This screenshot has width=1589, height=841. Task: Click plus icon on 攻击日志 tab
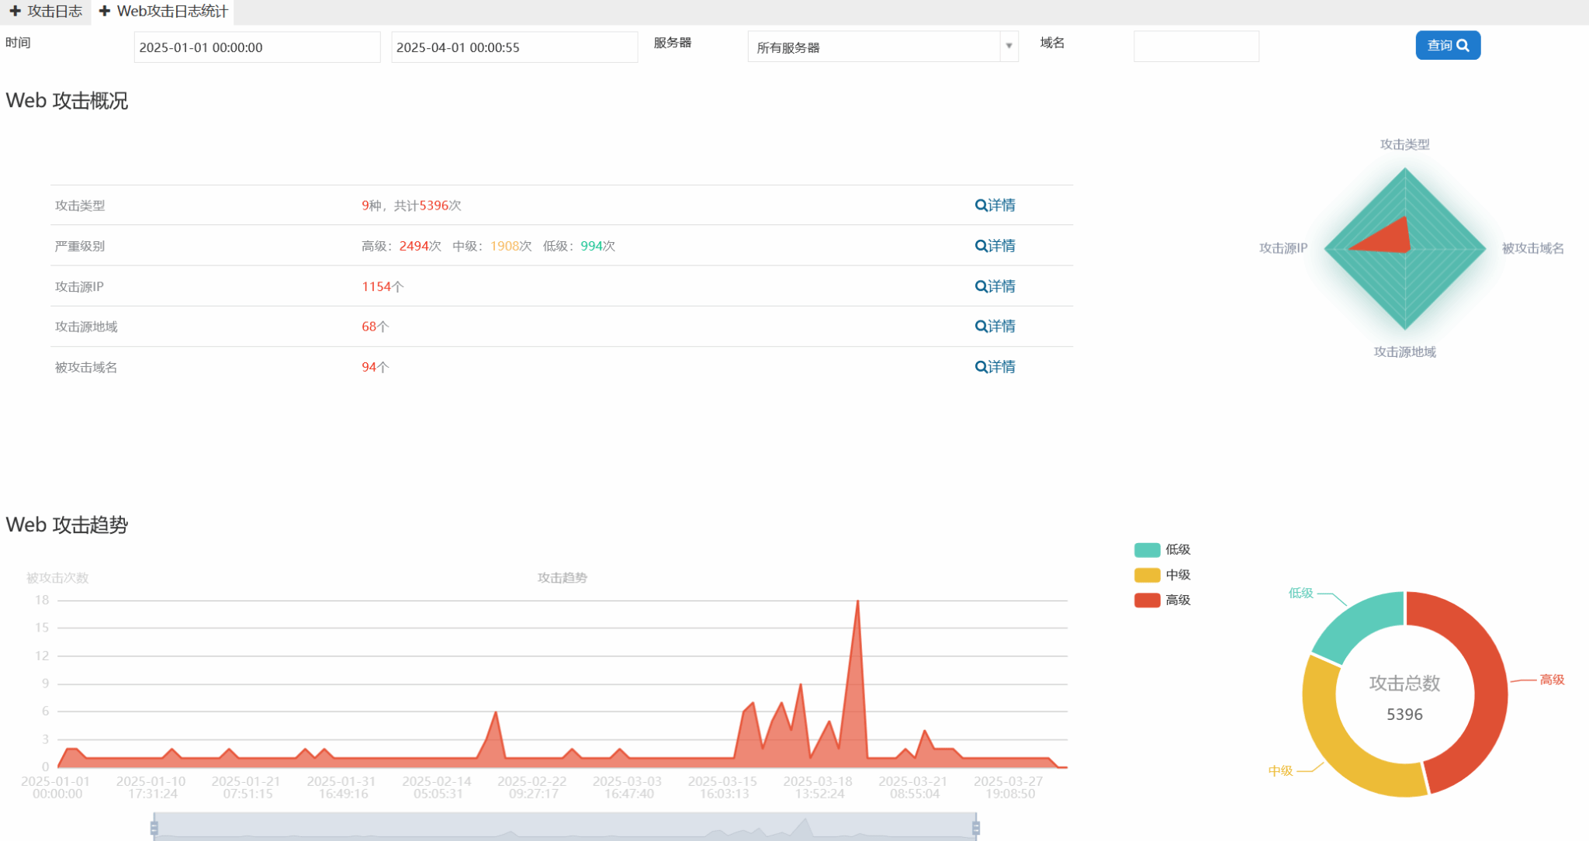click(x=15, y=11)
